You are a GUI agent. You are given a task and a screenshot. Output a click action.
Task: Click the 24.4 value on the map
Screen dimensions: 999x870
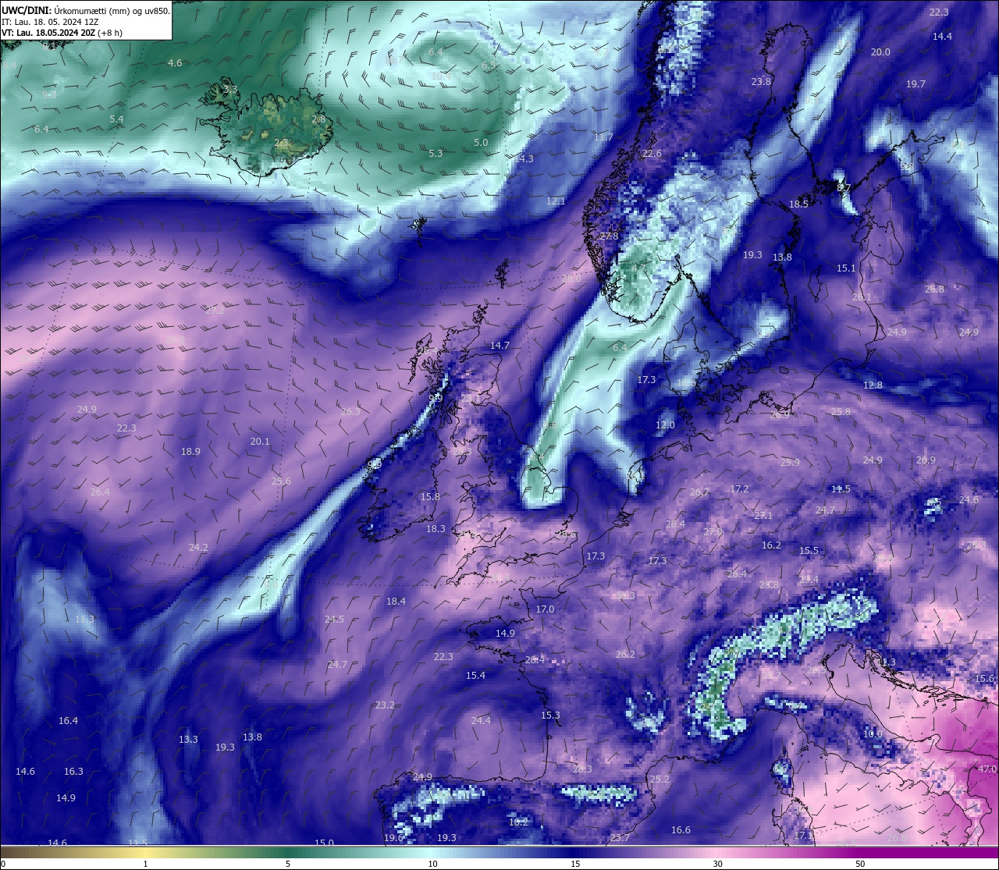[x=481, y=720]
